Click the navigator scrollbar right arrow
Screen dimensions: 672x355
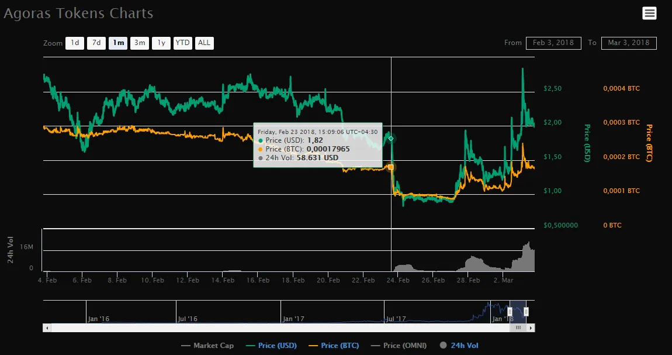coord(531,328)
